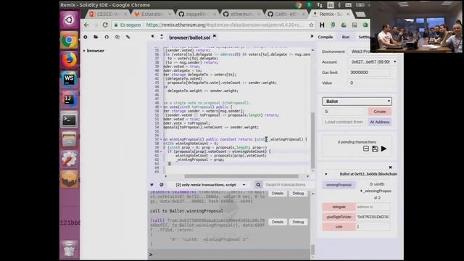Open IntelliJ IDEA from dock
464x261 pixels.
(x=70, y=100)
